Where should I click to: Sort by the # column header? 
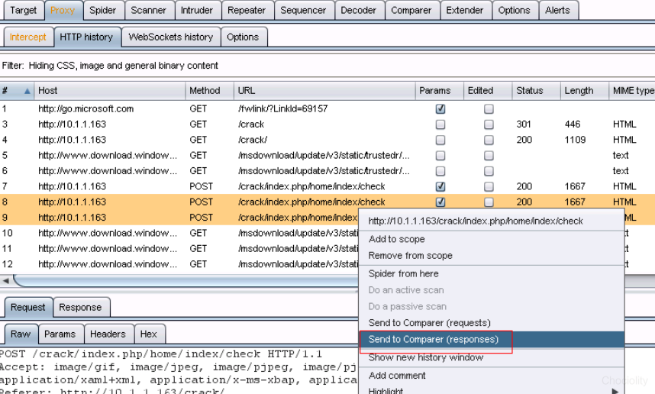click(x=17, y=91)
